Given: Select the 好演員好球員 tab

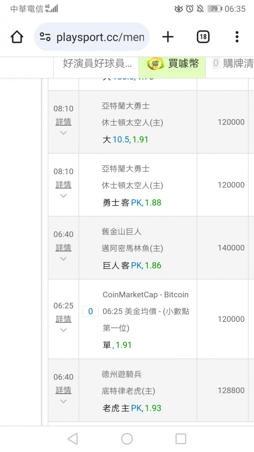Looking at the screenshot, I should click(x=97, y=64).
